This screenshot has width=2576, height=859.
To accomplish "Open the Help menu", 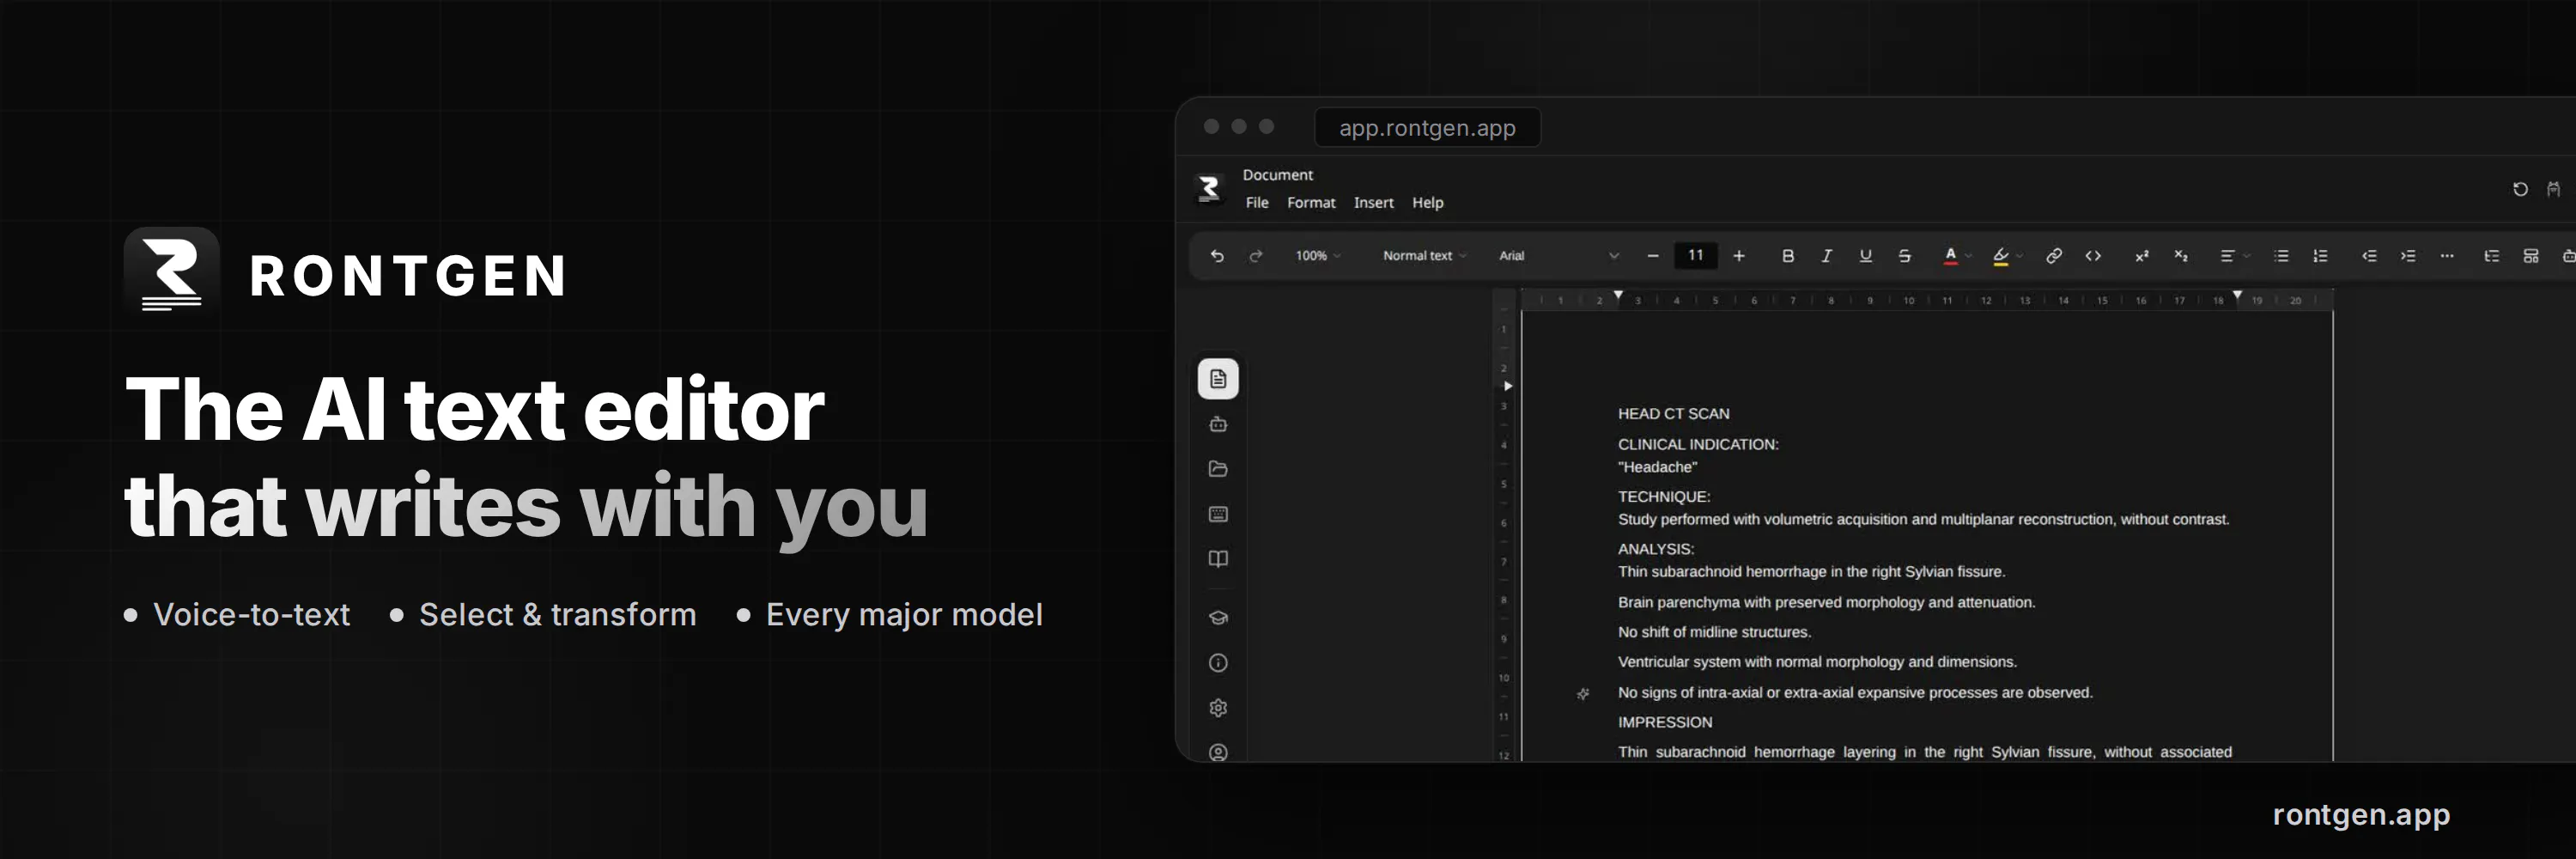I will click(x=1427, y=202).
